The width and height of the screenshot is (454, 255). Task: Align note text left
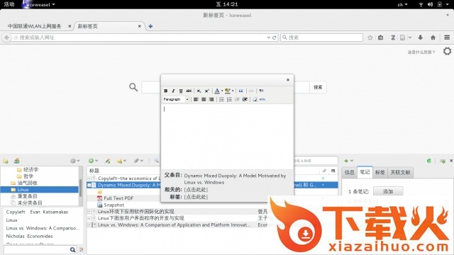pos(196,99)
